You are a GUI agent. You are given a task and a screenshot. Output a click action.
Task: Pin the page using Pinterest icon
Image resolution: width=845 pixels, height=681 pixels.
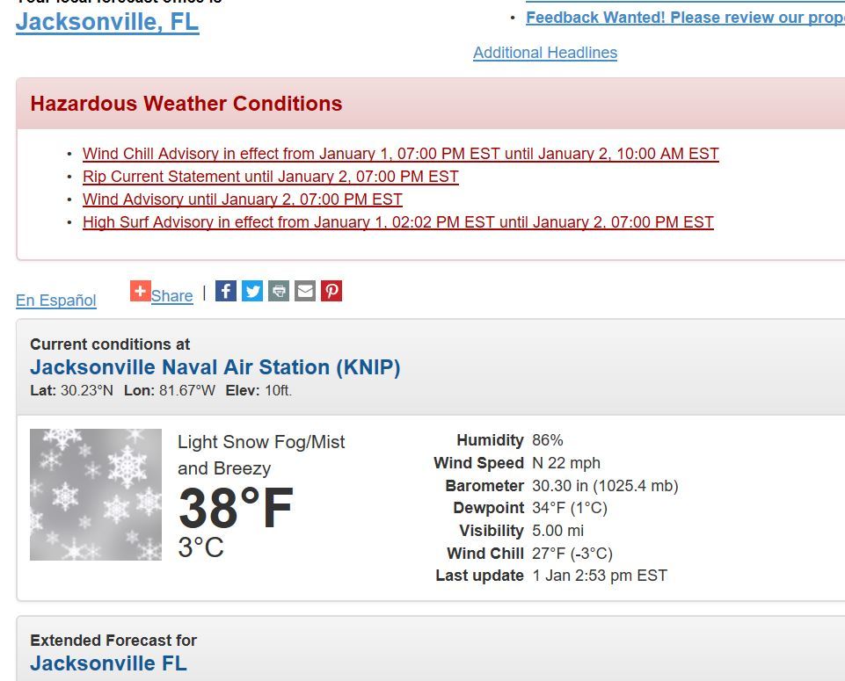click(x=331, y=291)
